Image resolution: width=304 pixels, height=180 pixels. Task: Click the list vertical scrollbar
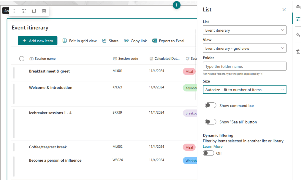tap(196, 64)
